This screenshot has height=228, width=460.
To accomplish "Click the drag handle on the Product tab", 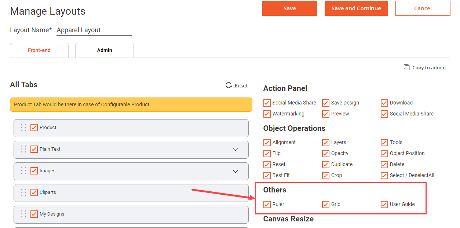I will point(23,128).
